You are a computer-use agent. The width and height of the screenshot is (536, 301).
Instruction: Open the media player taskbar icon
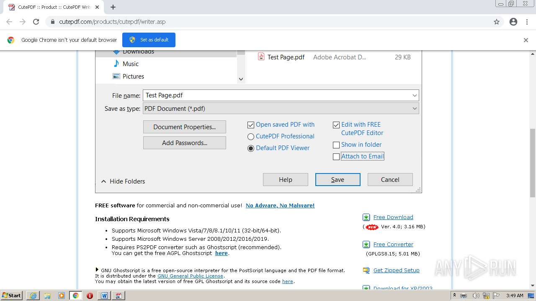pos(62,296)
